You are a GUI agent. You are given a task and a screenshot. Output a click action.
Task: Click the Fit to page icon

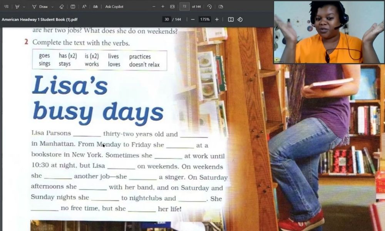231,19
